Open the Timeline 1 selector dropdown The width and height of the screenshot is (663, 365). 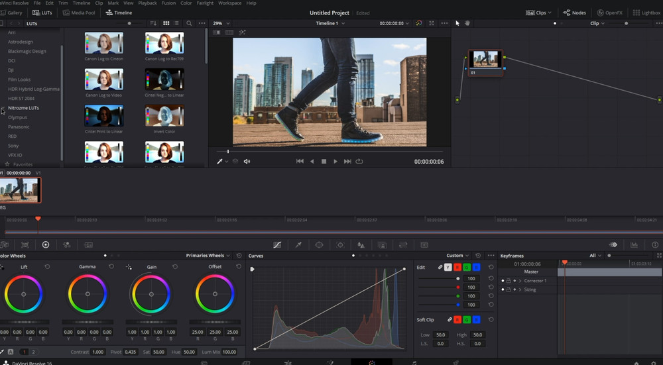[330, 23]
